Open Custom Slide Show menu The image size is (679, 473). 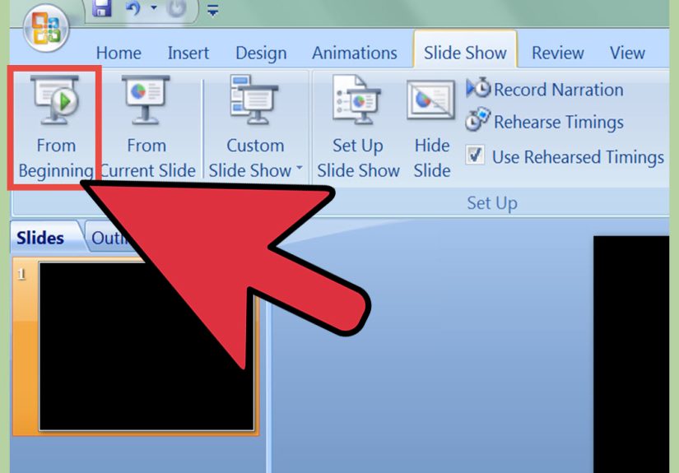(255, 128)
